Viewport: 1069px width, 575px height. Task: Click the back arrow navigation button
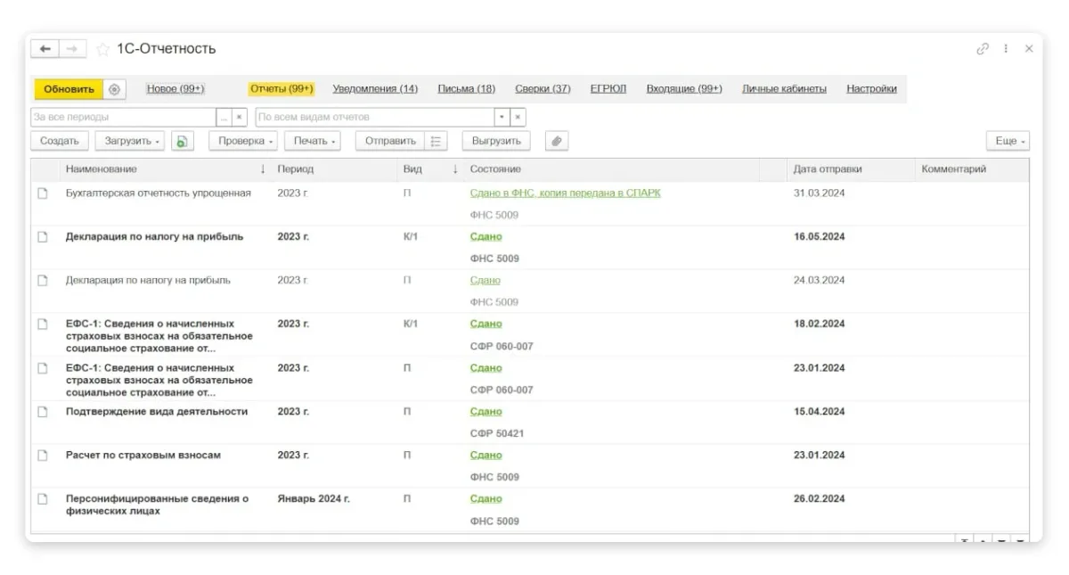[45, 49]
